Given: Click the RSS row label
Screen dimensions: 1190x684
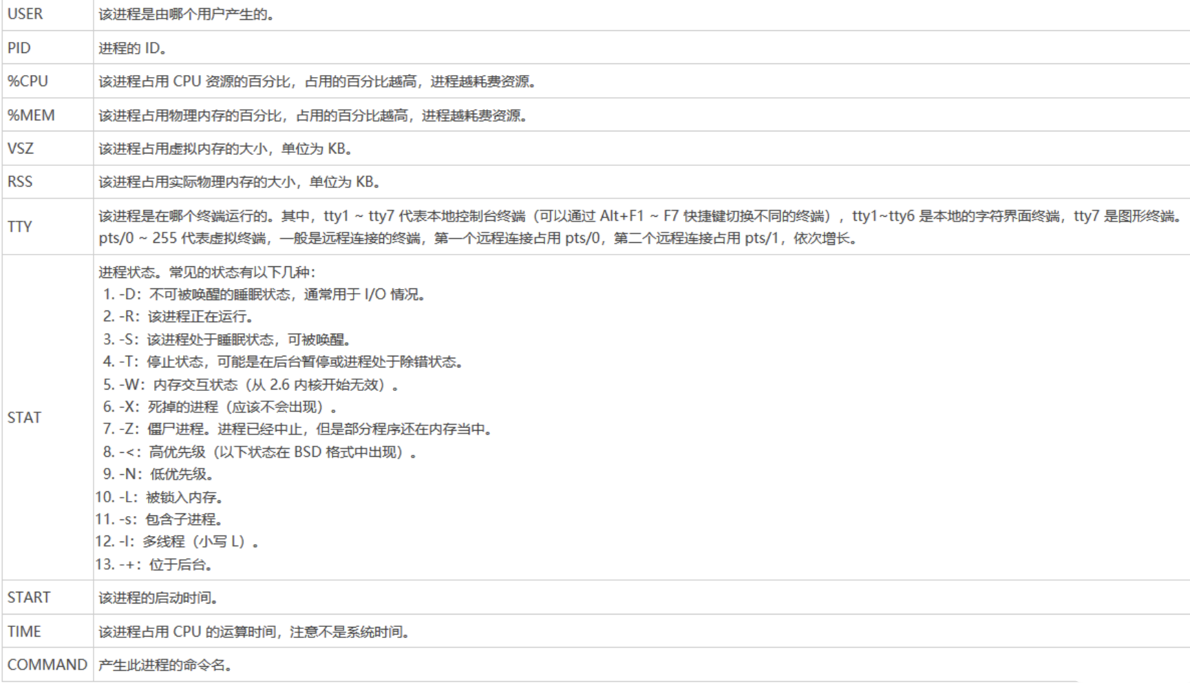Looking at the screenshot, I should pos(20,182).
